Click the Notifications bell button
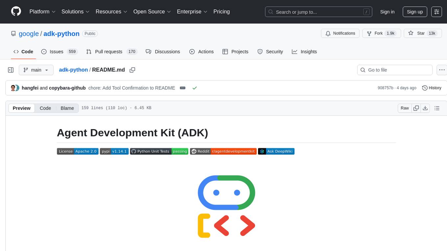The image size is (447, 251). [340, 33]
